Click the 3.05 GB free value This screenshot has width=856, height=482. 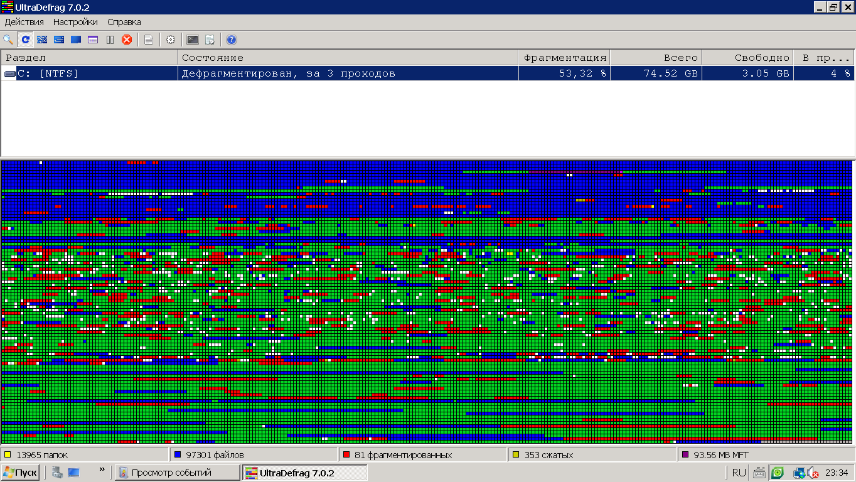click(766, 73)
